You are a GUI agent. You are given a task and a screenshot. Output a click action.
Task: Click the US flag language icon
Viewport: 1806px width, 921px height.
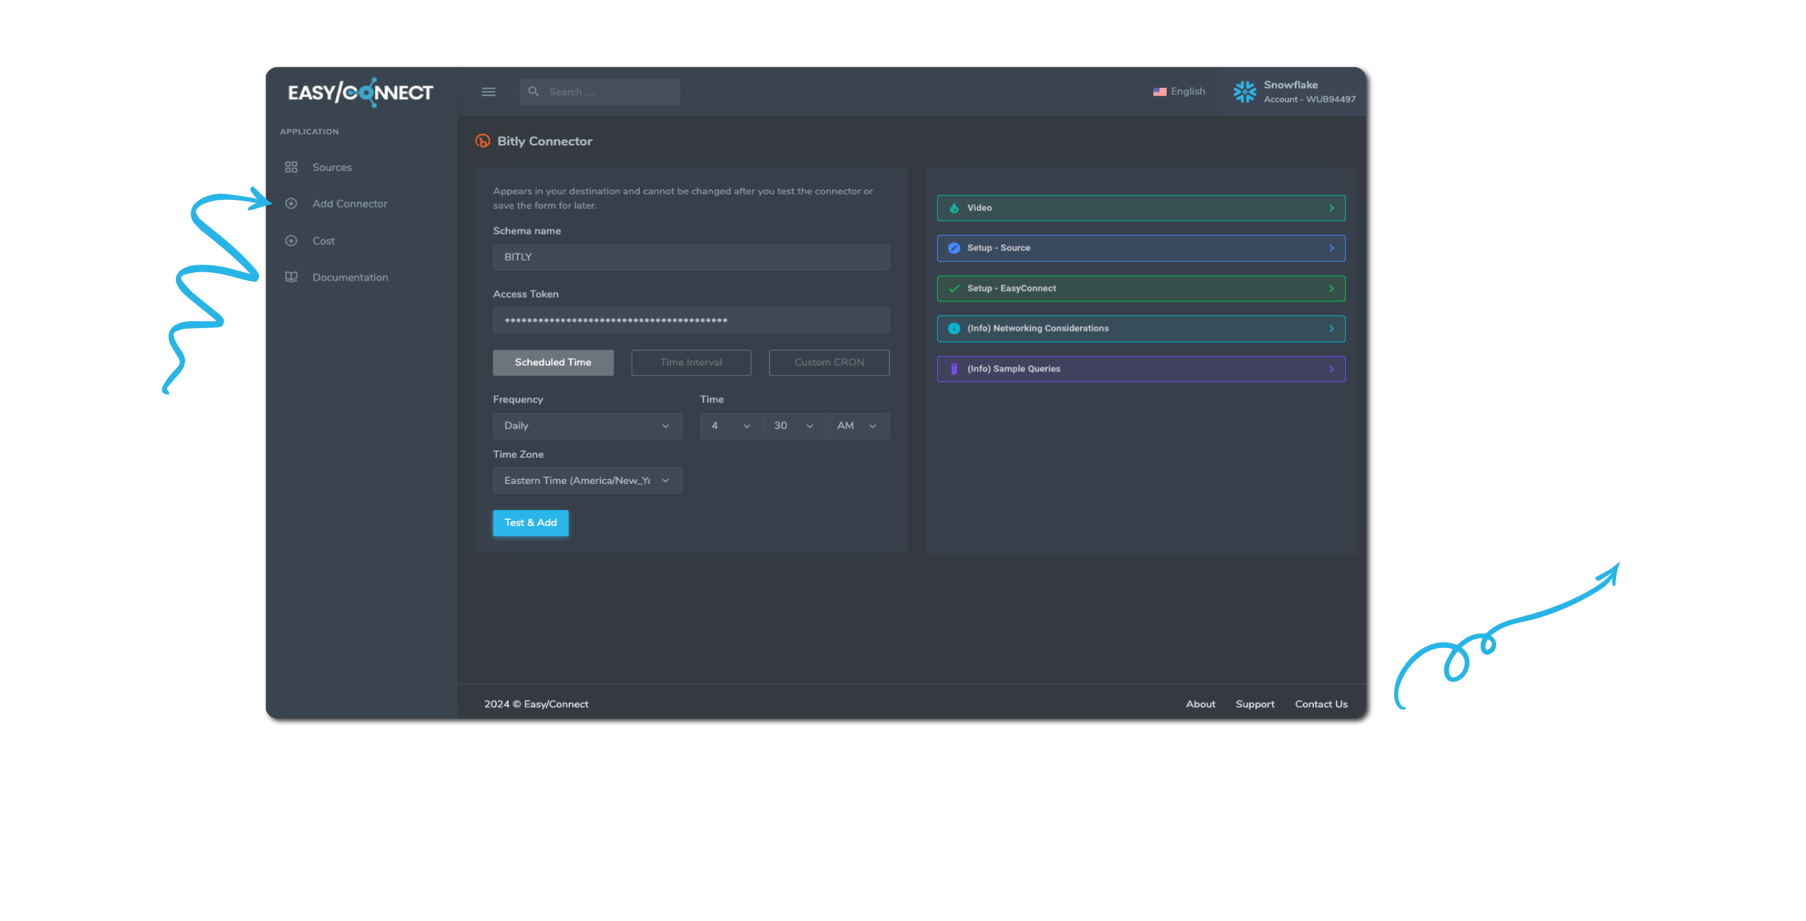pos(1159,92)
